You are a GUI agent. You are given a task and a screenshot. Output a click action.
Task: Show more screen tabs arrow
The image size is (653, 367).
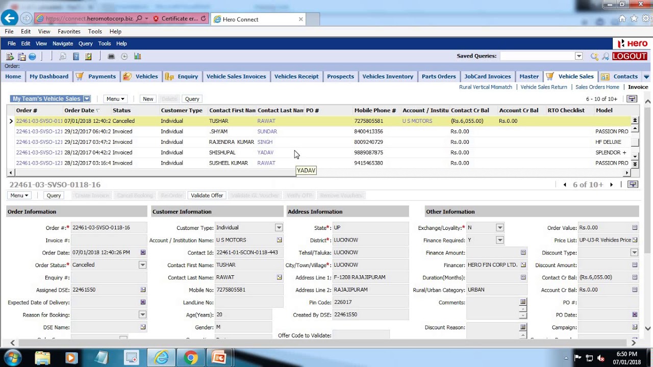coord(646,76)
